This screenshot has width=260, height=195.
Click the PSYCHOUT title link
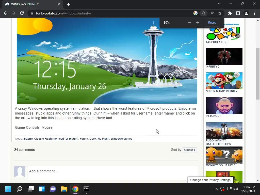(x=213, y=116)
